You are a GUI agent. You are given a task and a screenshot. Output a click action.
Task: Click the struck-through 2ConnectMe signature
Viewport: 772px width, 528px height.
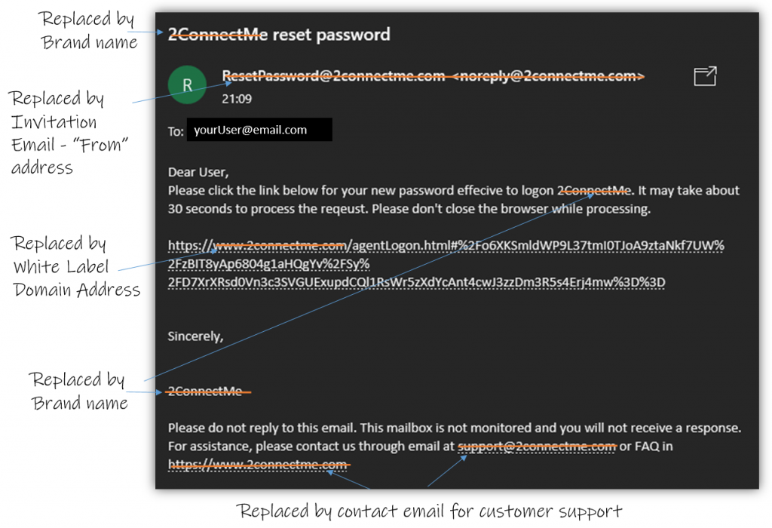click(x=205, y=391)
